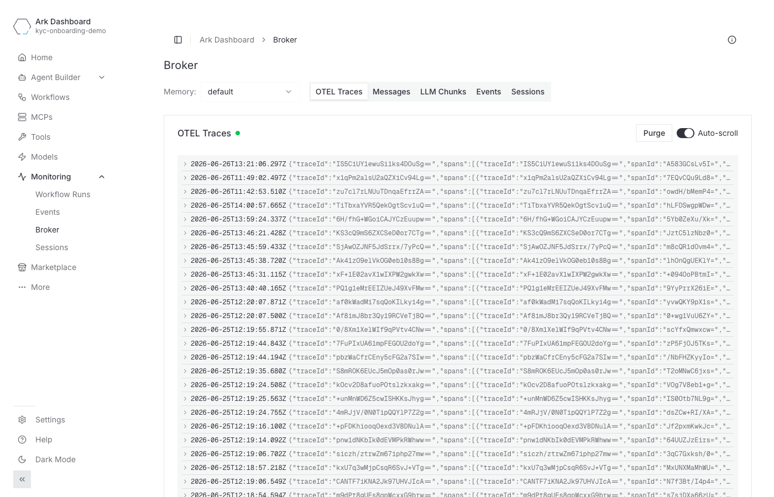This screenshot has width=774, height=497.
Task: Click the Dark Mode moon icon
Action: click(x=22, y=459)
